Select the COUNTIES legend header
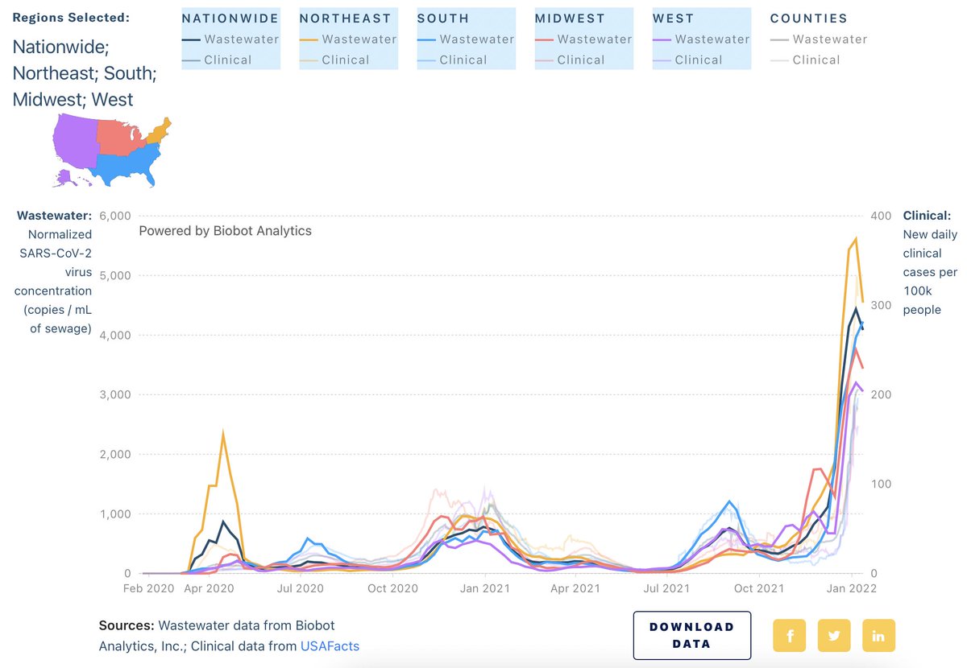The height and width of the screenshot is (668, 967). (x=808, y=18)
